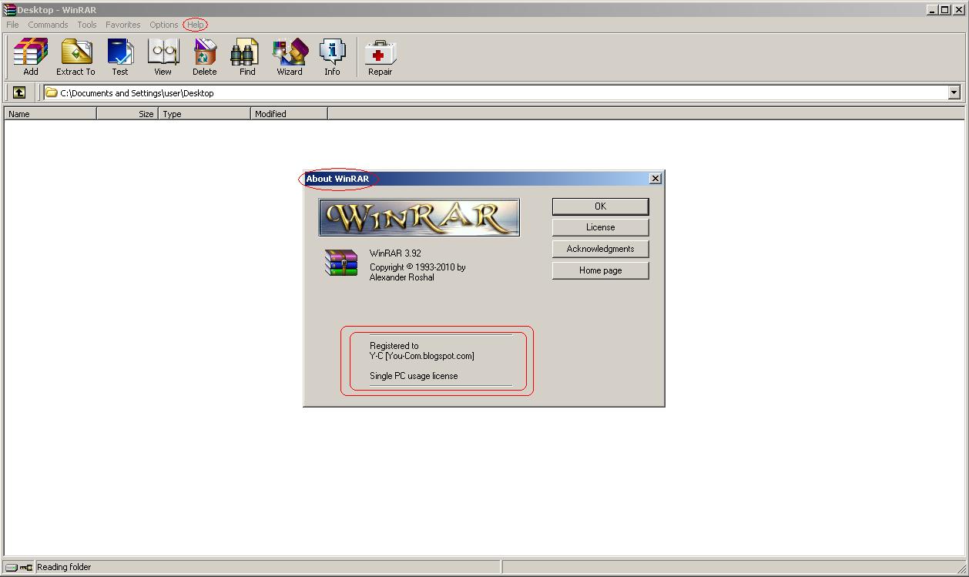Sort by the Modified column header

pos(289,113)
